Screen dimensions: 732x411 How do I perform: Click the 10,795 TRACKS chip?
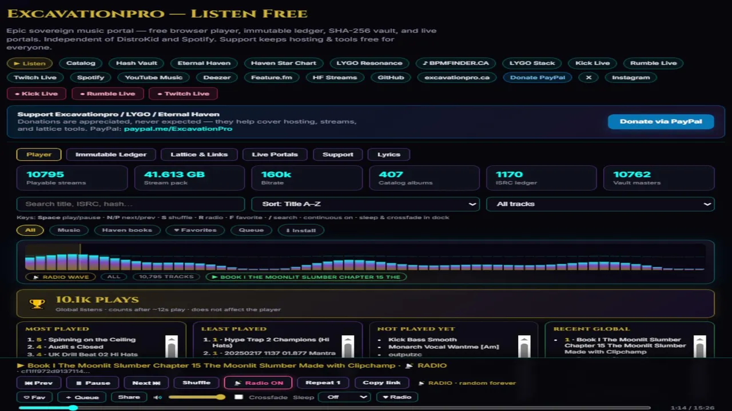tap(166, 277)
